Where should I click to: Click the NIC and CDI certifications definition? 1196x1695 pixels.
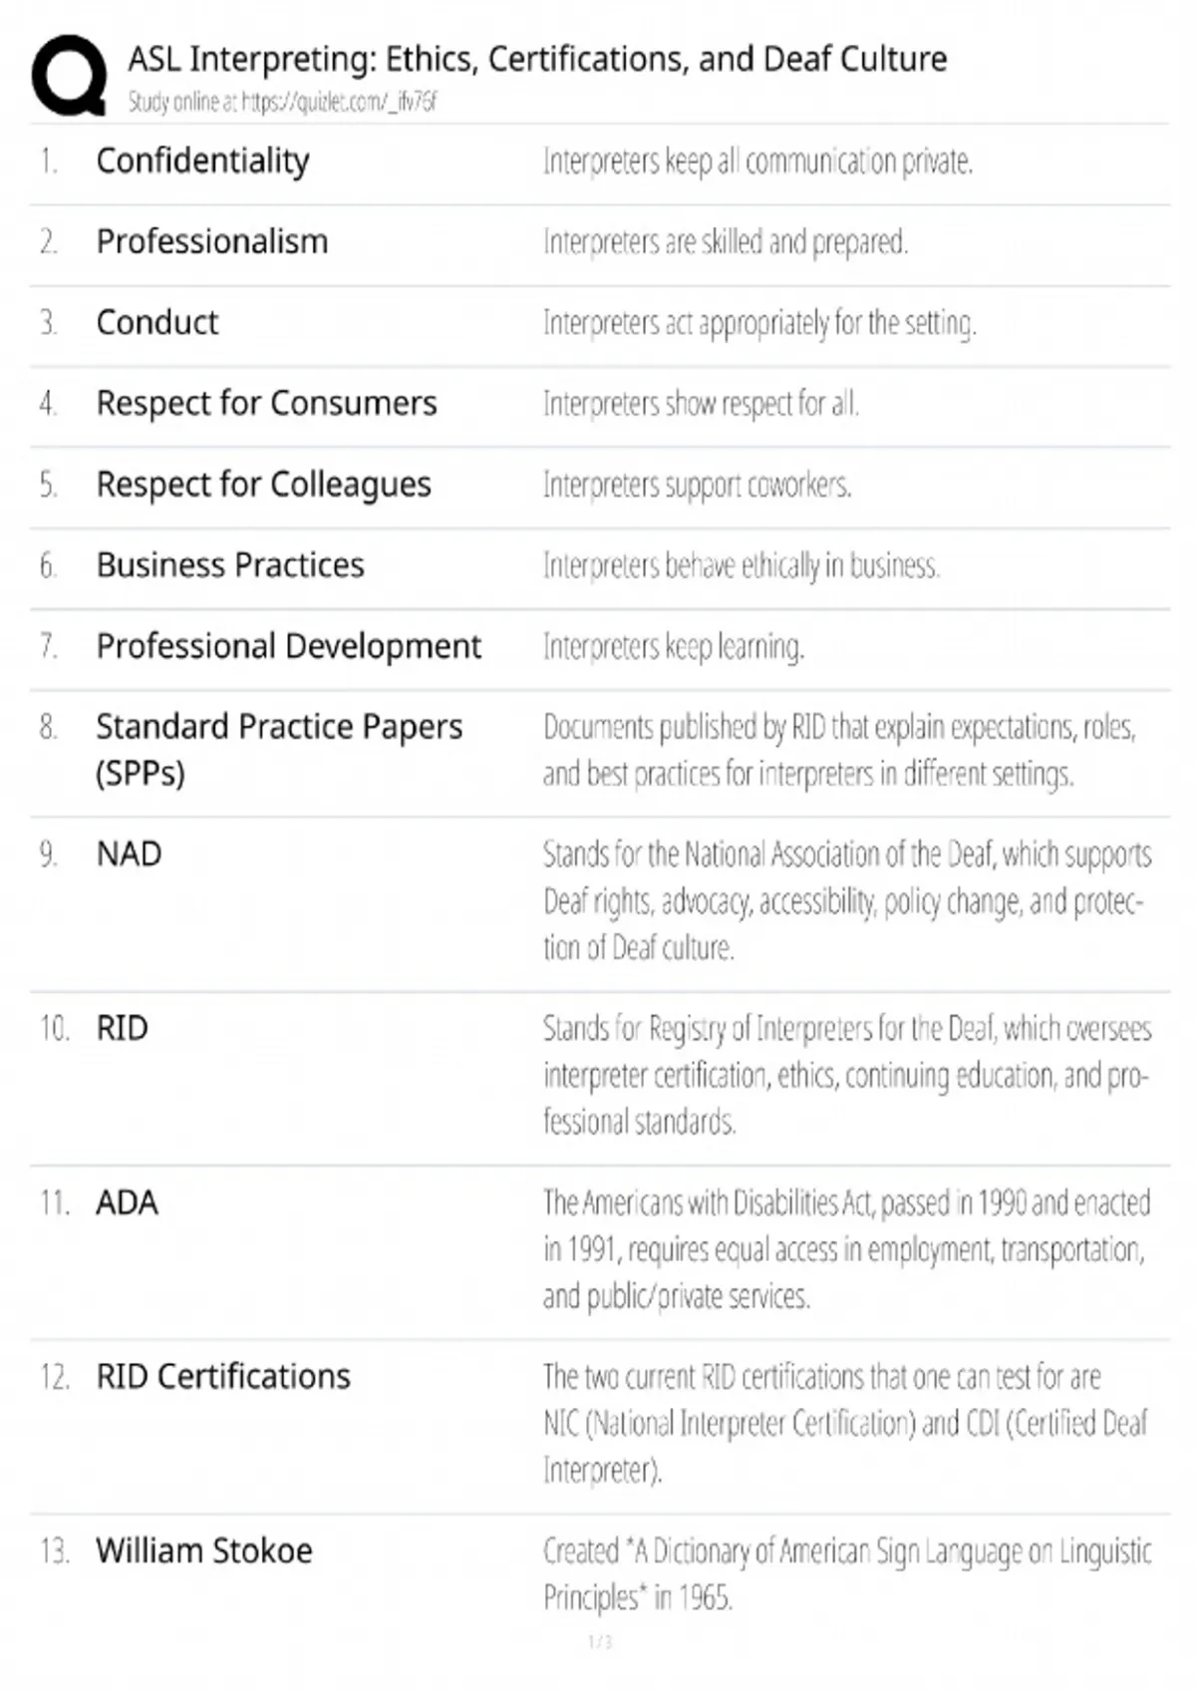(x=845, y=1423)
